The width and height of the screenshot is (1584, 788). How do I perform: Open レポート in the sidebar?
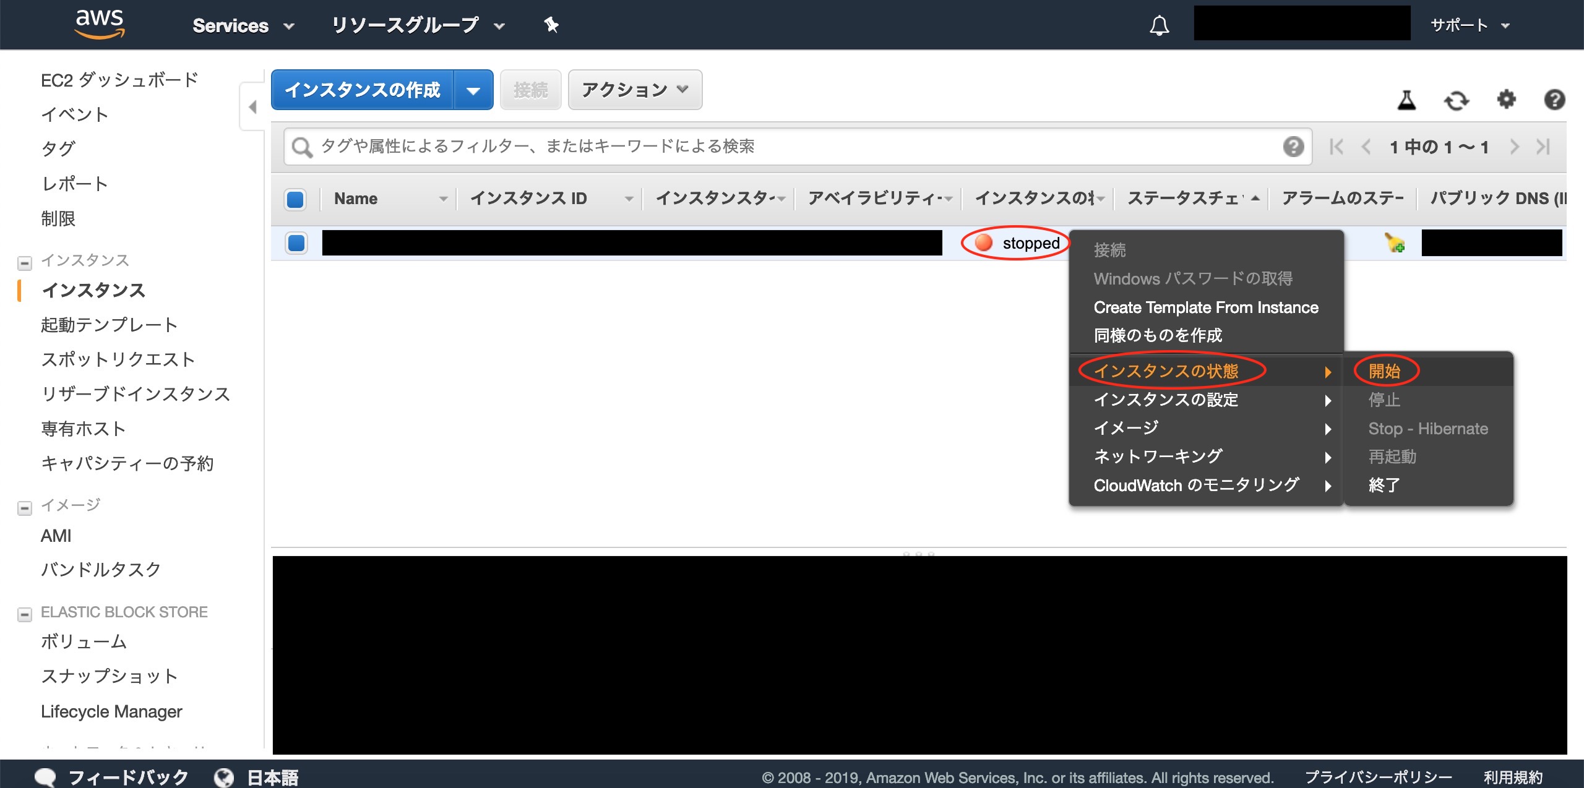(x=75, y=184)
